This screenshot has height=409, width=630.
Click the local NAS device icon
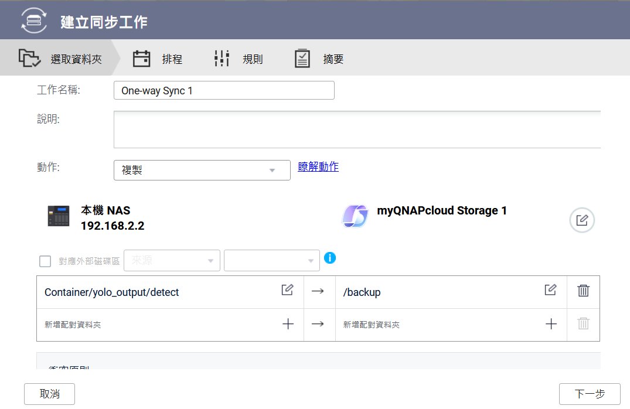59,216
